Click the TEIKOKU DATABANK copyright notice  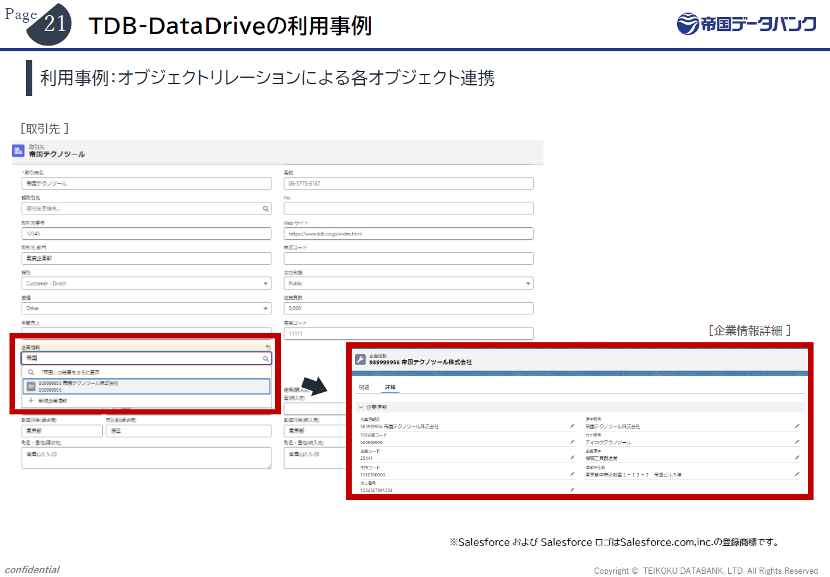707,571
